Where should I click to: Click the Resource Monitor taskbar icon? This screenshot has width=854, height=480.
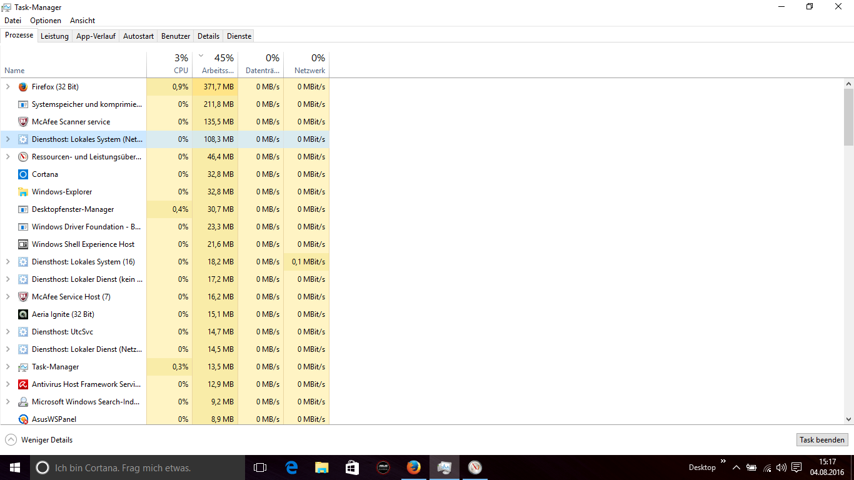point(475,467)
